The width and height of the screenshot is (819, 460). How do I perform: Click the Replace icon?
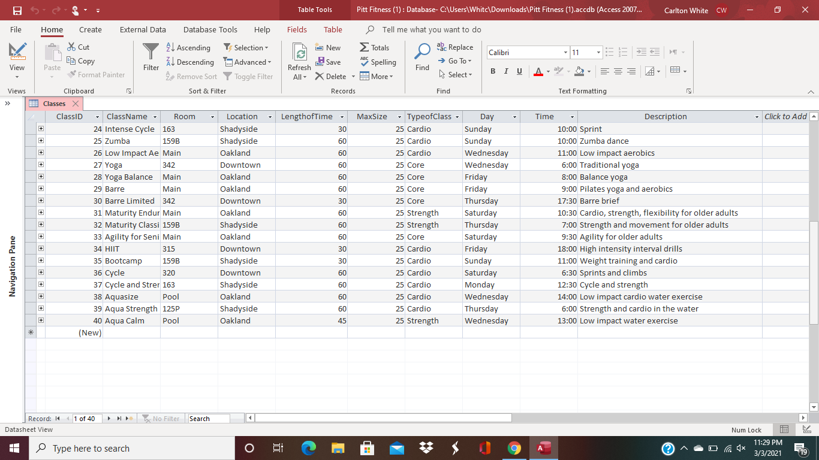pyautogui.click(x=454, y=47)
